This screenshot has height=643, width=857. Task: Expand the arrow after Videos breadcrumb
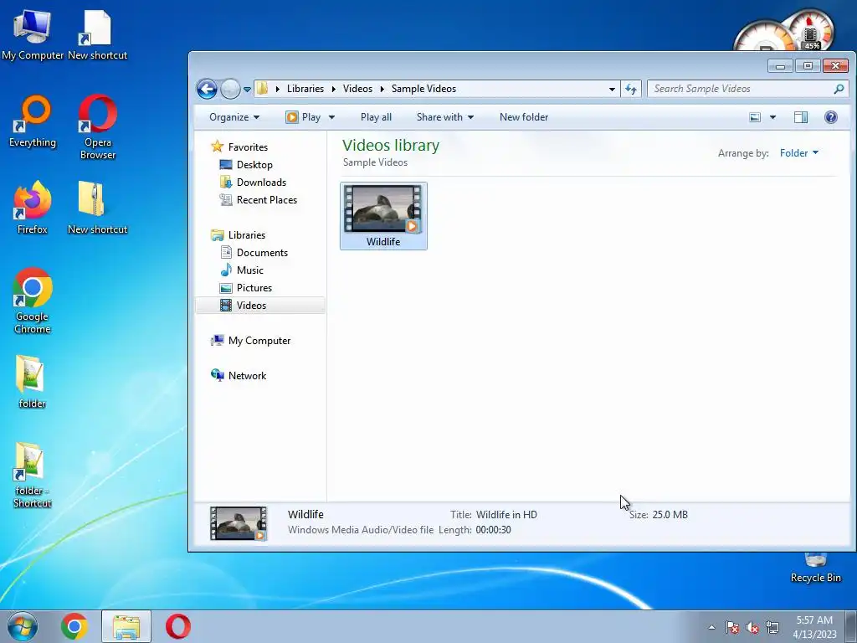(382, 89)
